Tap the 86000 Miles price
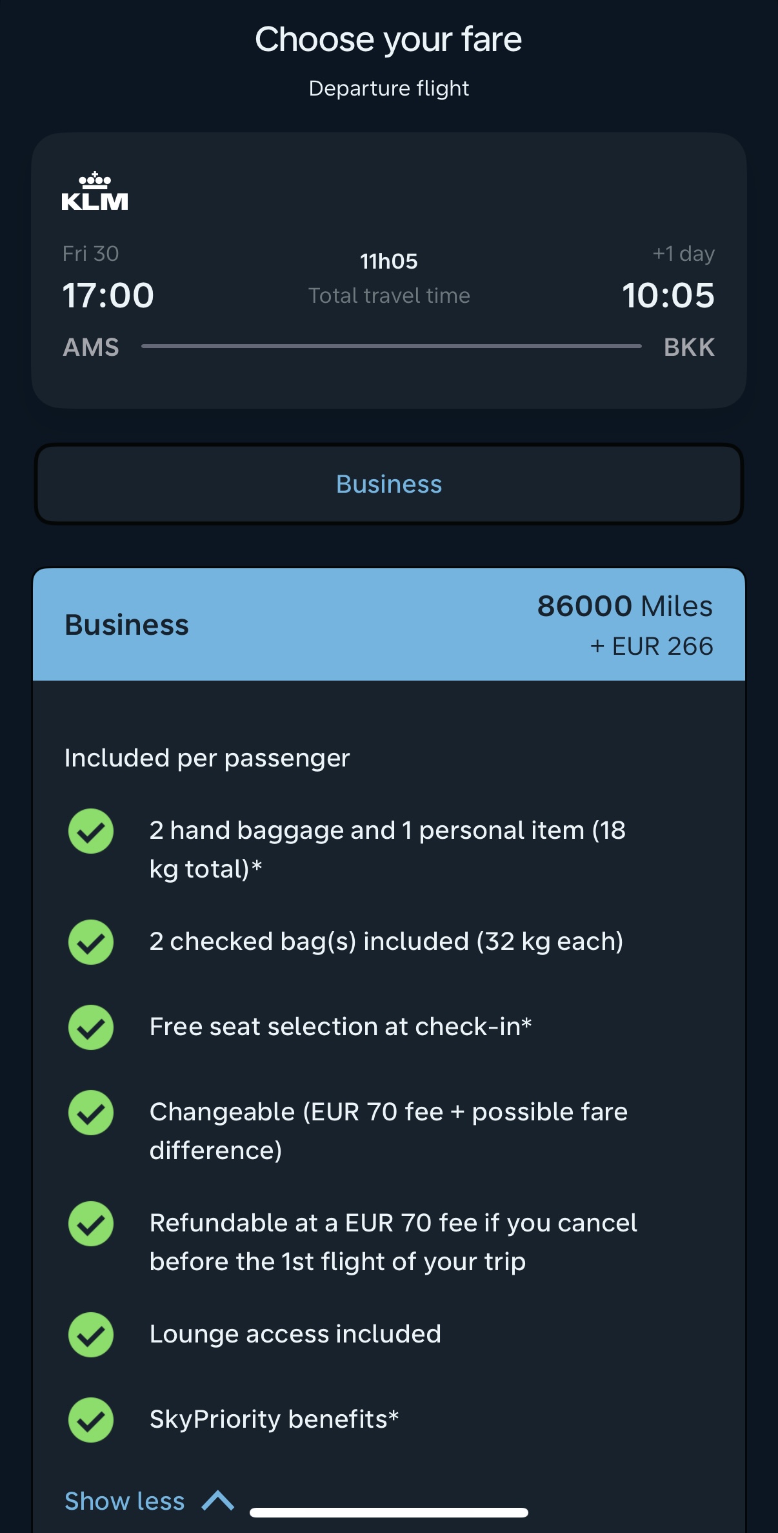 point(624,606)
